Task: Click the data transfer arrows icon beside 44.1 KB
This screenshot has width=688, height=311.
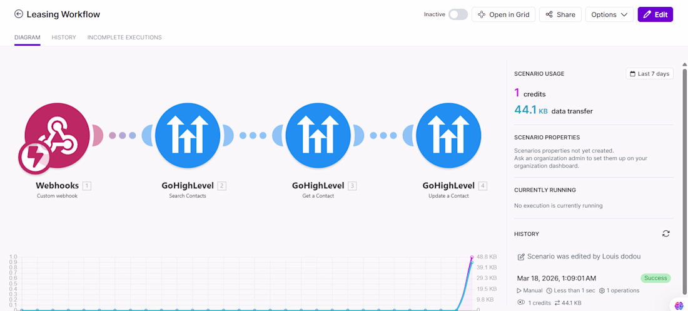Action: coord(557,303)
